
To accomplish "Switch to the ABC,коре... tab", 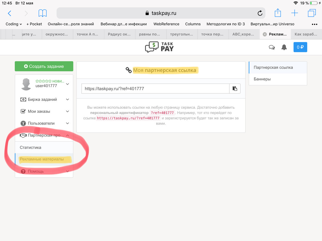I will click(244, 34).
